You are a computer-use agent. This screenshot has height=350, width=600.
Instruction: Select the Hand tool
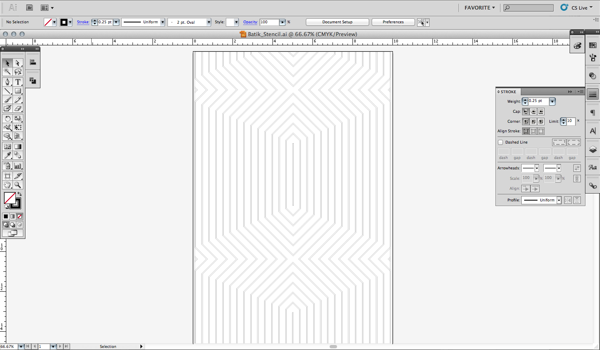(x=7, y=185)
